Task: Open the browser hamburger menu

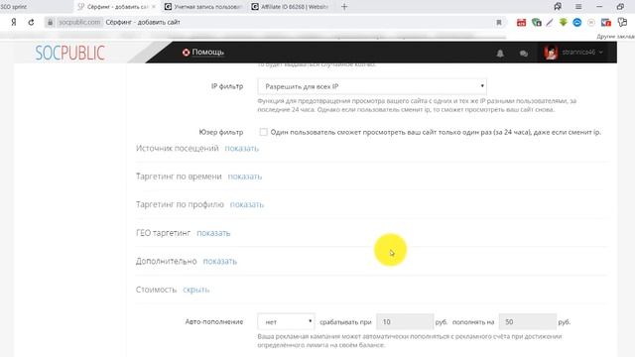Action: pos(578,7)
